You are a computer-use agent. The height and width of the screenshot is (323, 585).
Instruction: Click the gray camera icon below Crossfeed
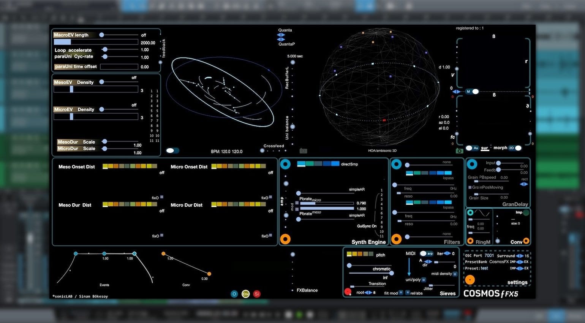[303, 151]
